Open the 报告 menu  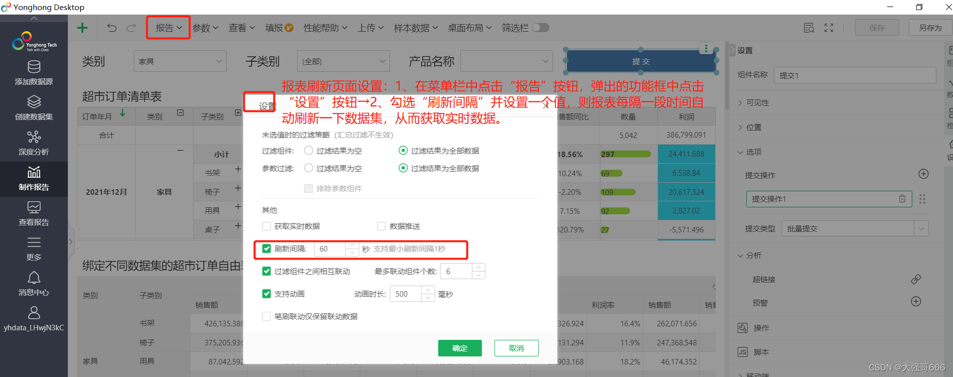click(x=168, y=28)
